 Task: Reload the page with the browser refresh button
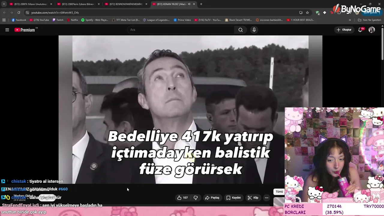[x=19, y=13]
